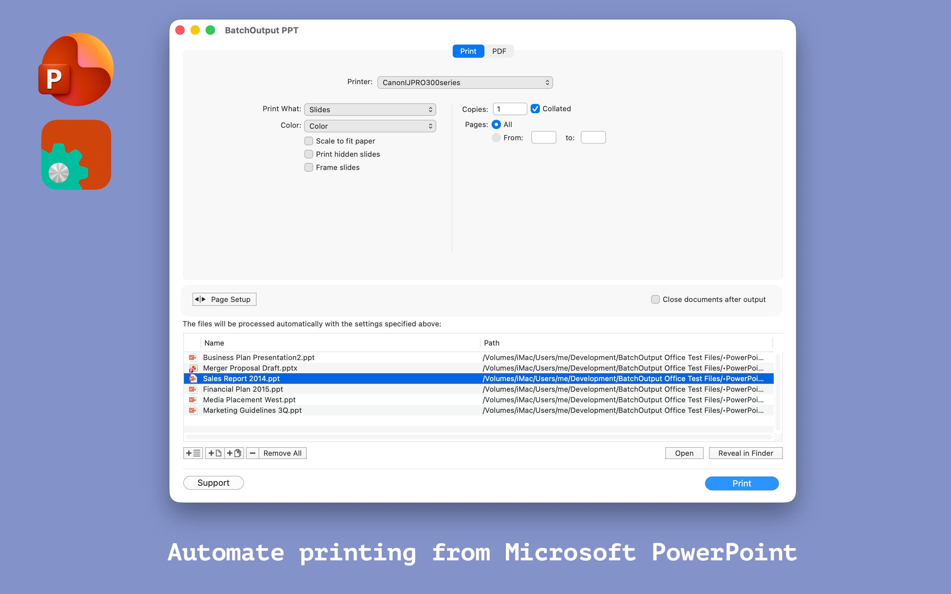Enable Scale to fit paper
The height and width of the screenshot is (594, 951).
pos(309,141)
